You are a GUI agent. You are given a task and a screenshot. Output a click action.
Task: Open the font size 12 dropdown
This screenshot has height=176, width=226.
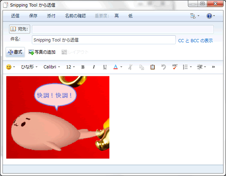(71, 67)
